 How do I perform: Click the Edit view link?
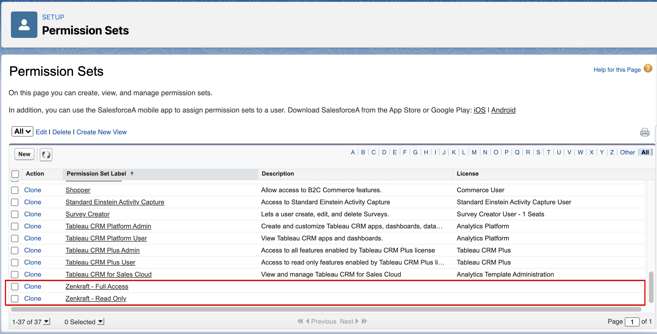click(41, 132)
